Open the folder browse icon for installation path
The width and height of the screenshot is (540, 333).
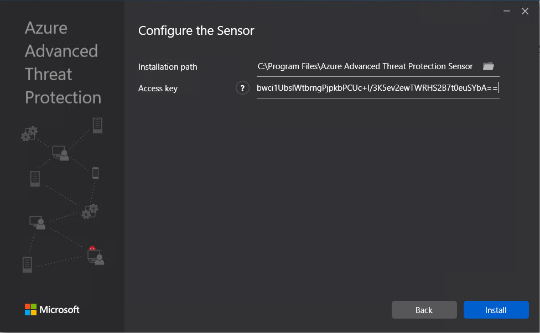488,66
